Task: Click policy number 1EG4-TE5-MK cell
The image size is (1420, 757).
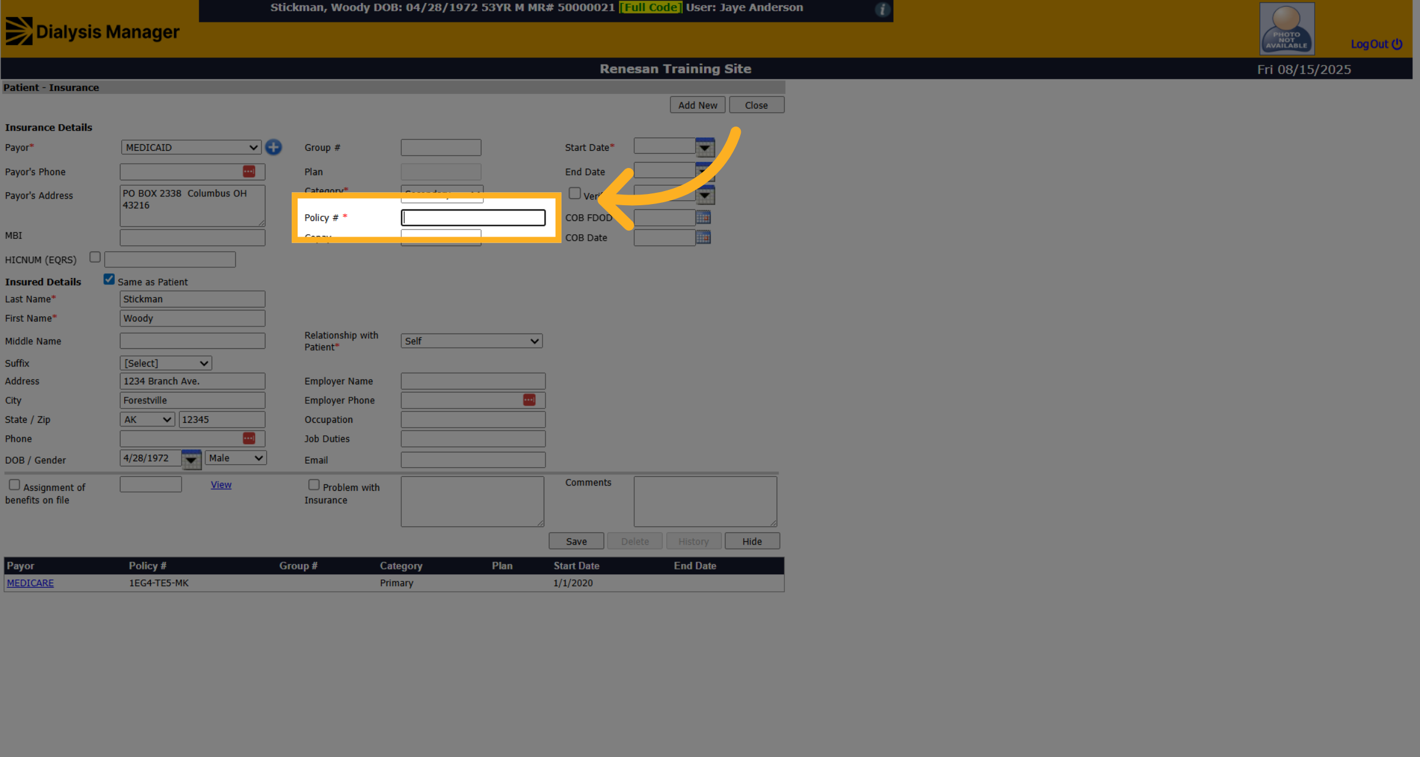Action: click(159, 583)
